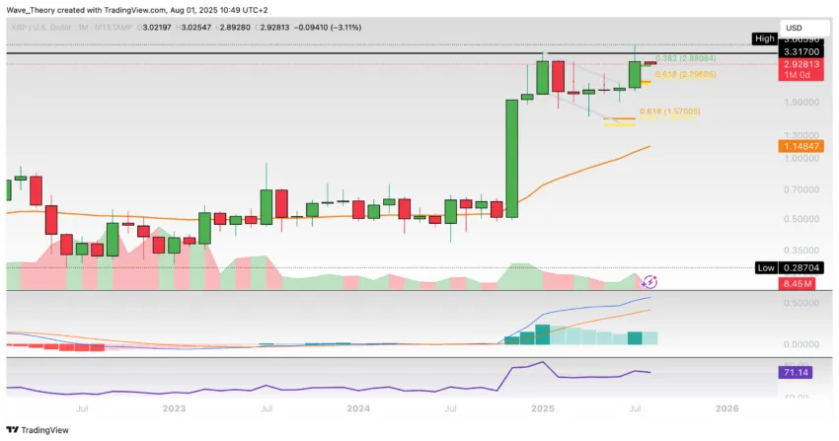
Task: Open the USD currency selector
Action: pyautogui.click(x=803, y=28)
